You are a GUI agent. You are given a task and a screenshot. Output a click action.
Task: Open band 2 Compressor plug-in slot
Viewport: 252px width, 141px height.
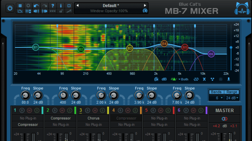point(61,118)
